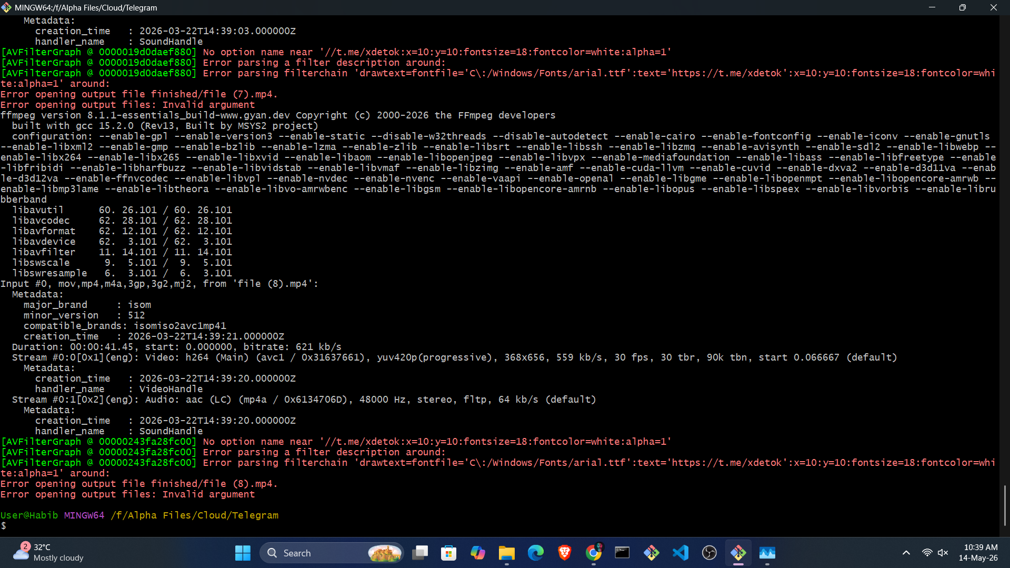Image resolution: width=1010 pixels, height=568 pixels.
Task: Restore down the MINGW64 terminal window
Action: point(963,7)
